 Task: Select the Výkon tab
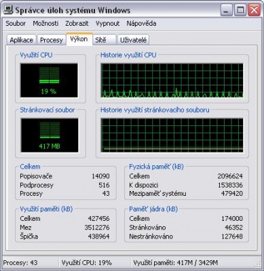click(x=79, y=39)
